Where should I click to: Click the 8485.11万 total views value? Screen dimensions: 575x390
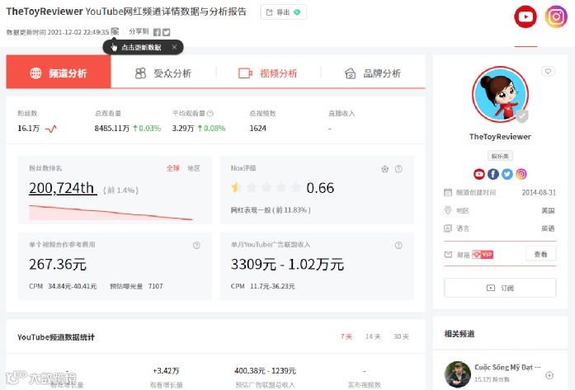pos(112,129)
